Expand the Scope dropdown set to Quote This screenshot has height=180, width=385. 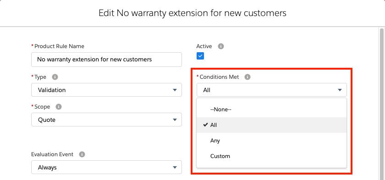[106, 120]
